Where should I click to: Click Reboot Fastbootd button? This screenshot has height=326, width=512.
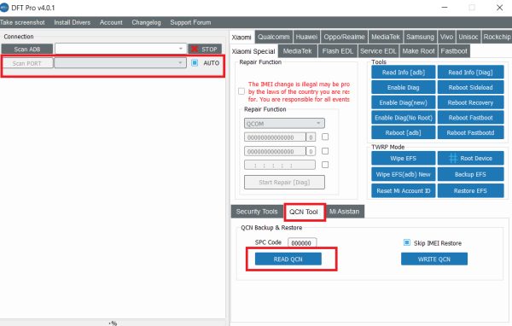[x=470, y=132]
